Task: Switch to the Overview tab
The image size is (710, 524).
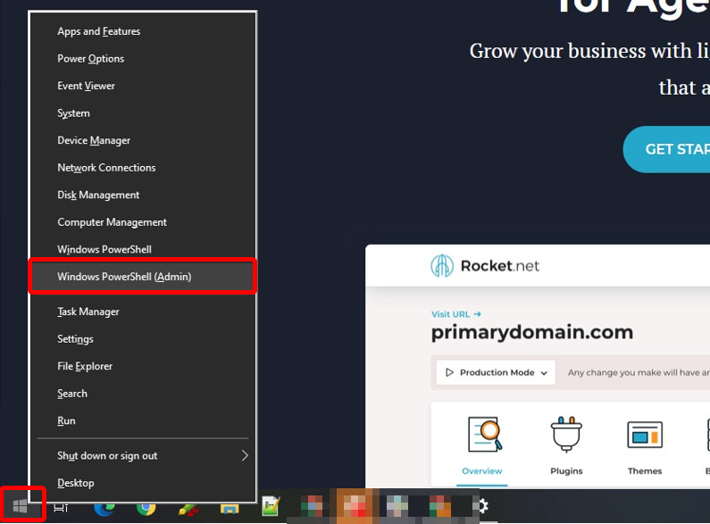Action: pyautogui.click(x=481, y=471)
